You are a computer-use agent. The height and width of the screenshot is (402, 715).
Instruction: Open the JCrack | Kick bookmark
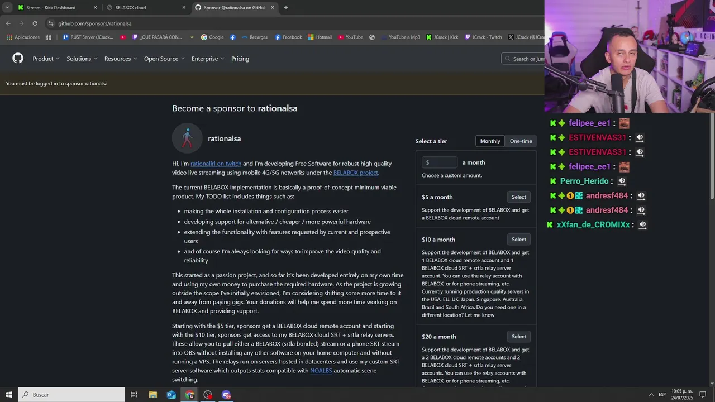(x=442, y=37)
